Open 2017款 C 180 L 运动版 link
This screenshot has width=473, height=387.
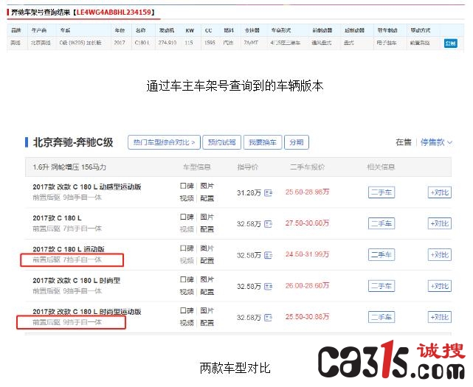click(x=69, y=249)
